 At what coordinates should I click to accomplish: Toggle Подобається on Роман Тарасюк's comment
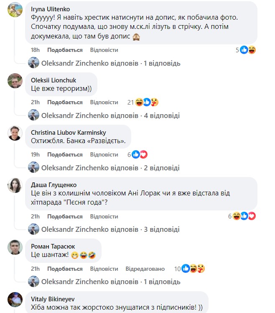(x=65, y=269)
